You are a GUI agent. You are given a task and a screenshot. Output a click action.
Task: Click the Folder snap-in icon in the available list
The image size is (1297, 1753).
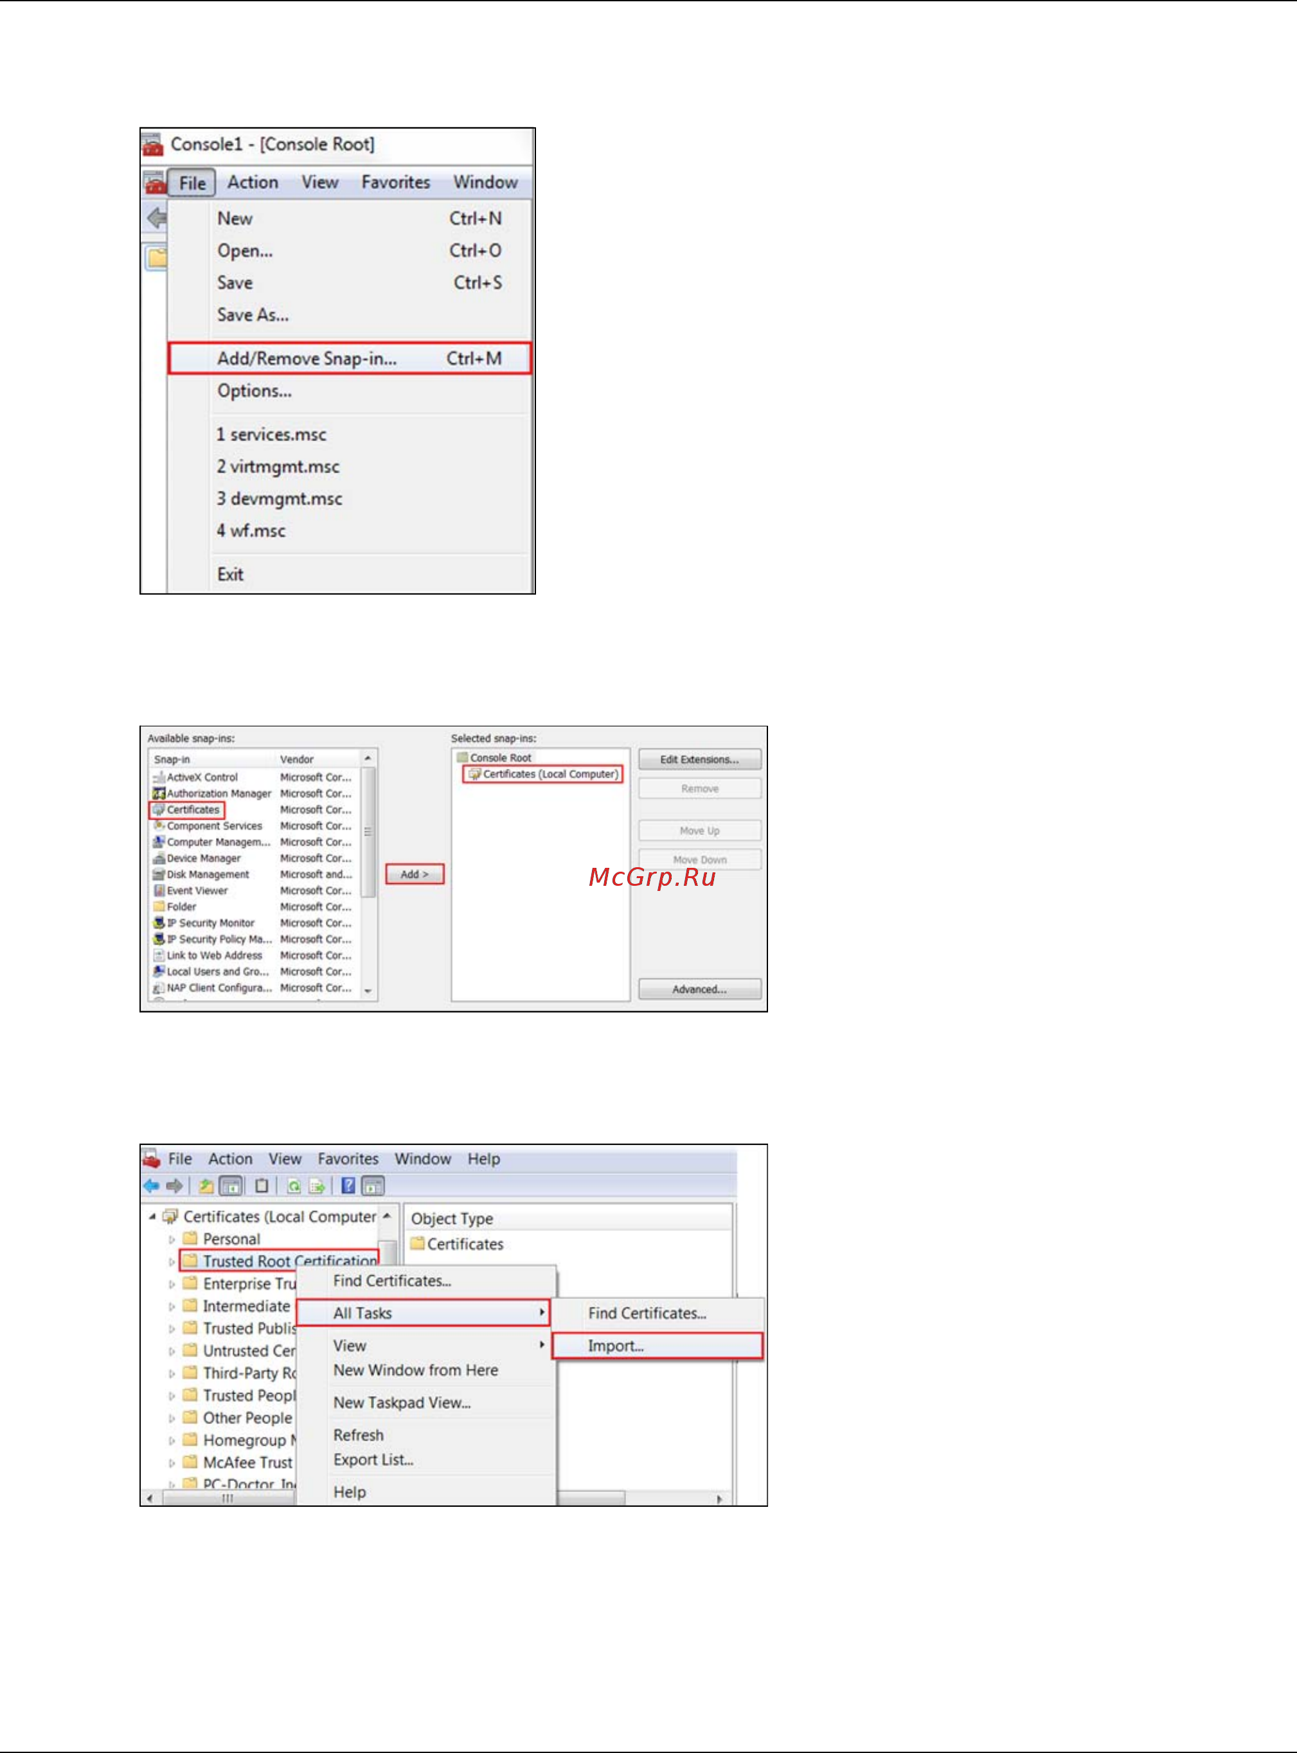click(159, 907)
